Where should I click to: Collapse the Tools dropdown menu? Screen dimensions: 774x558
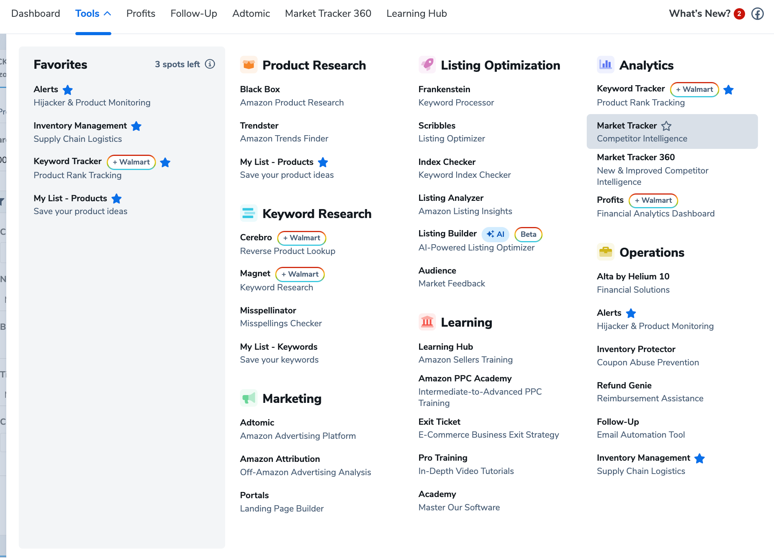point(93,14)
